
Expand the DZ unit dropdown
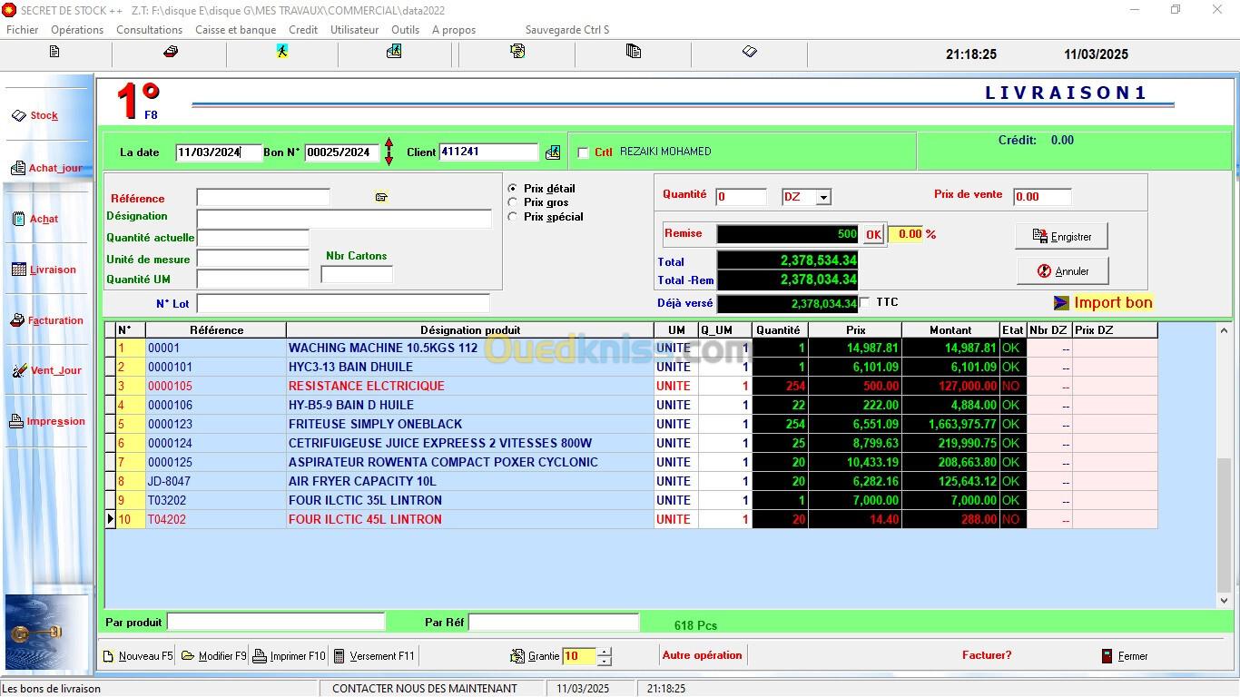pos(822,197)
